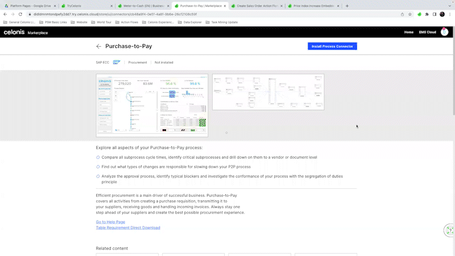Open the Website bookmark folder
Screen dimensions: 455x256
click(79, 22)
